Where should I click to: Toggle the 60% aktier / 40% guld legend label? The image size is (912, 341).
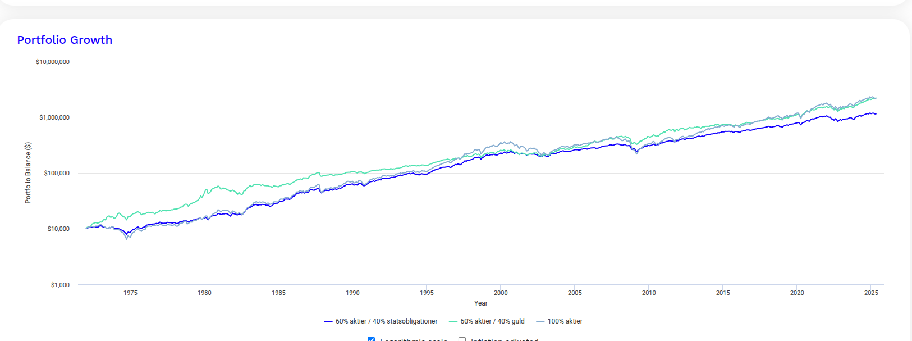tap(492, 321)
